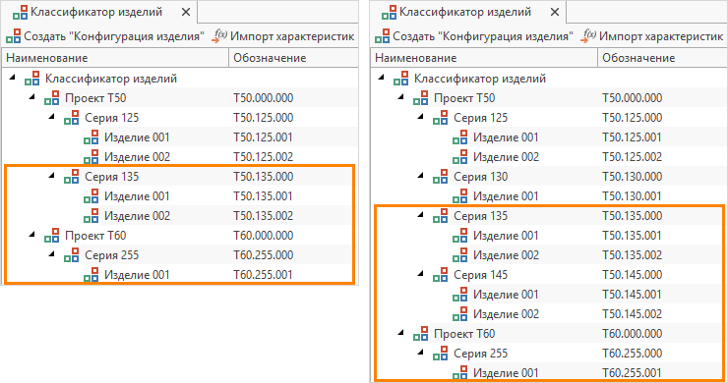Screen dimensions: 728x383
Task: Sort by Обозначение column in left panel
Action: [293, 58]
